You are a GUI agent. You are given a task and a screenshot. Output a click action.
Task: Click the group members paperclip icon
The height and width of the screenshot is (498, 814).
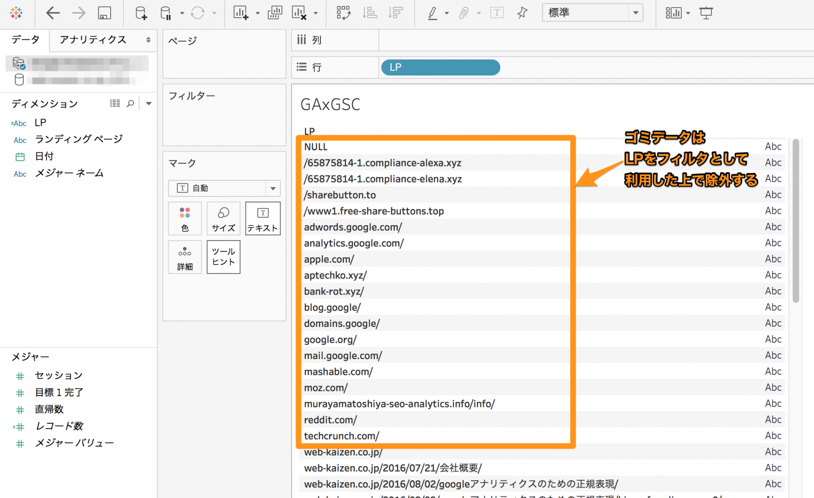click(463, 13)
